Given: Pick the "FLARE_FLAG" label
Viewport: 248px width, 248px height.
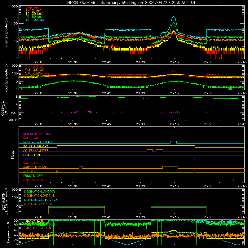Looking at the screenshot, I should pyautogui.click(x=32, y=155).
